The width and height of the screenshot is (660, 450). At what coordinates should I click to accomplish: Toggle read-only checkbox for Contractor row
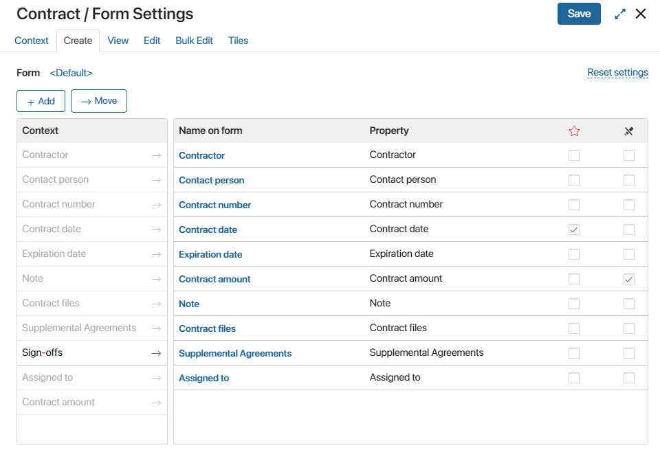coord(629,155)
